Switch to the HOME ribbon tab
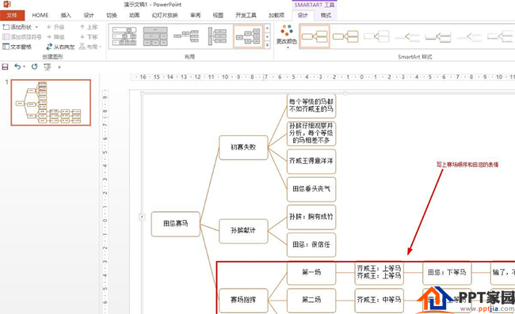515x314 pixels. click(40, 15)
